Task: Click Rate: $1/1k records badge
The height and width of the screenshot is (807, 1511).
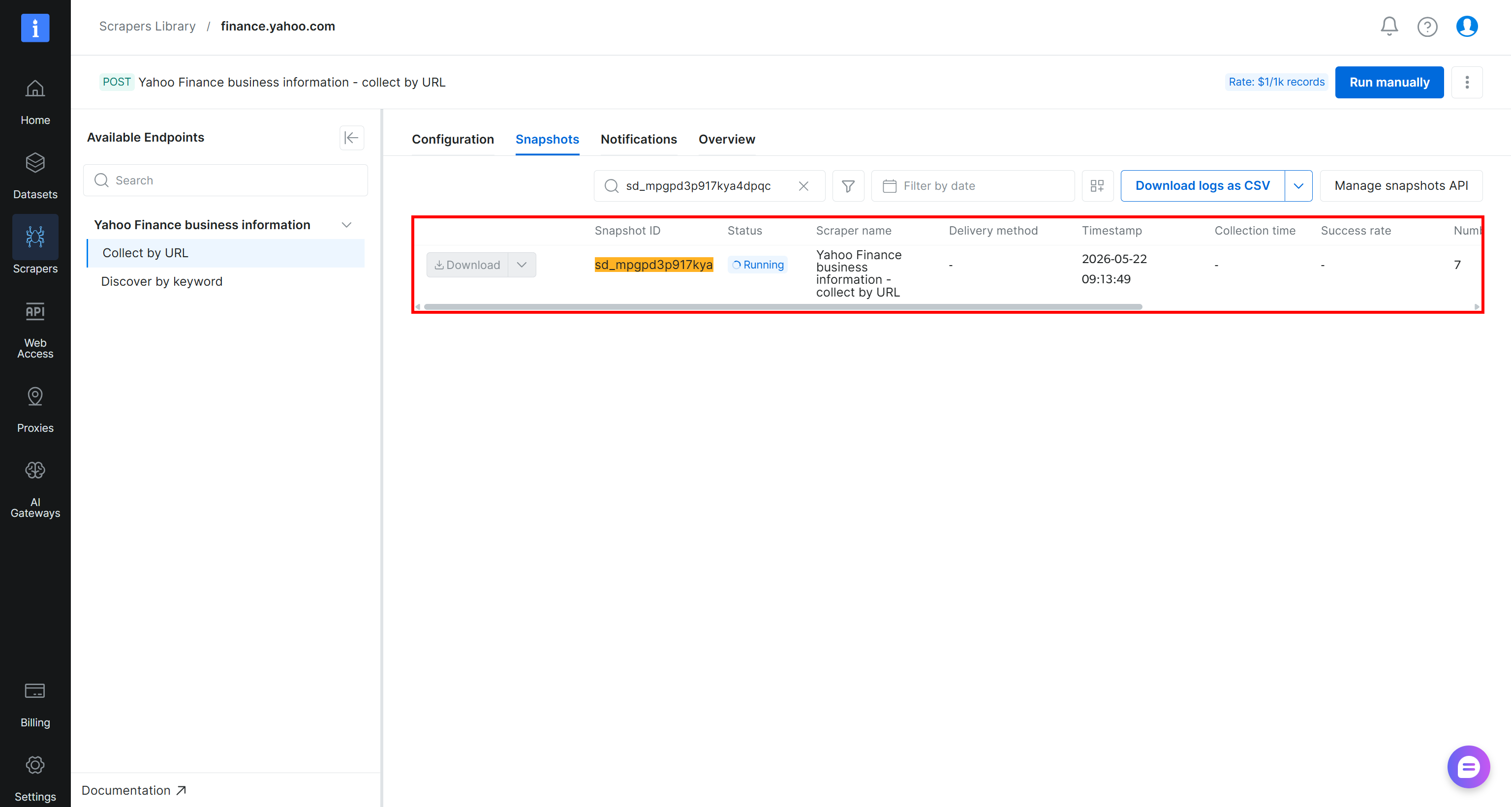Action: coord(1276,82)
